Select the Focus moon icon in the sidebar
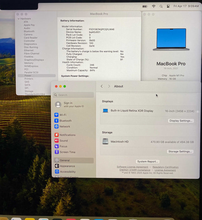Screen dimensions: 202x220 pyautogui.click(x=56, y=146)
